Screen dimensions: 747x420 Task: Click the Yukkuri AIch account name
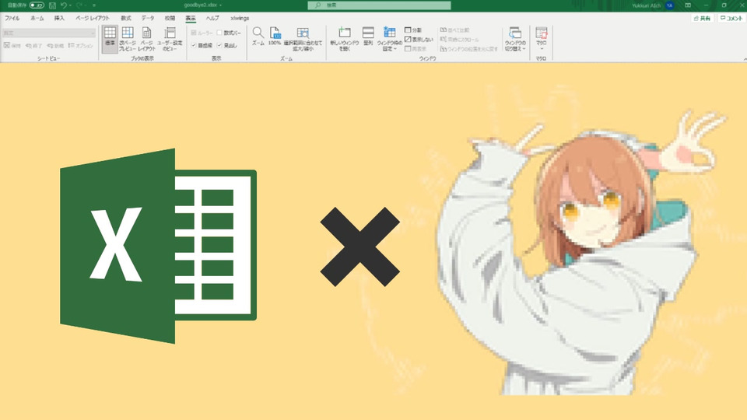tap(647, 5)
